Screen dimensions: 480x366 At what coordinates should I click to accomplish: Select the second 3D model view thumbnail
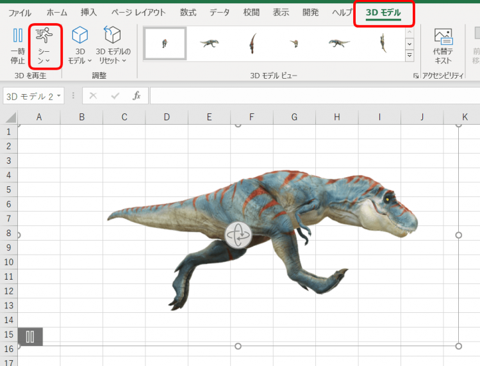pyautogui.click(x=209, y=44)
